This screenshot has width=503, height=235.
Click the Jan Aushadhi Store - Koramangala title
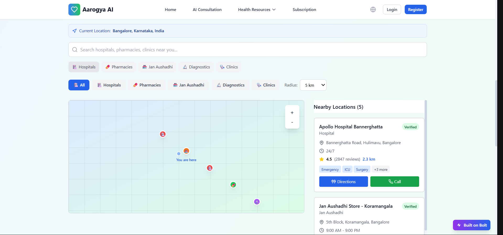coord(356,206)
